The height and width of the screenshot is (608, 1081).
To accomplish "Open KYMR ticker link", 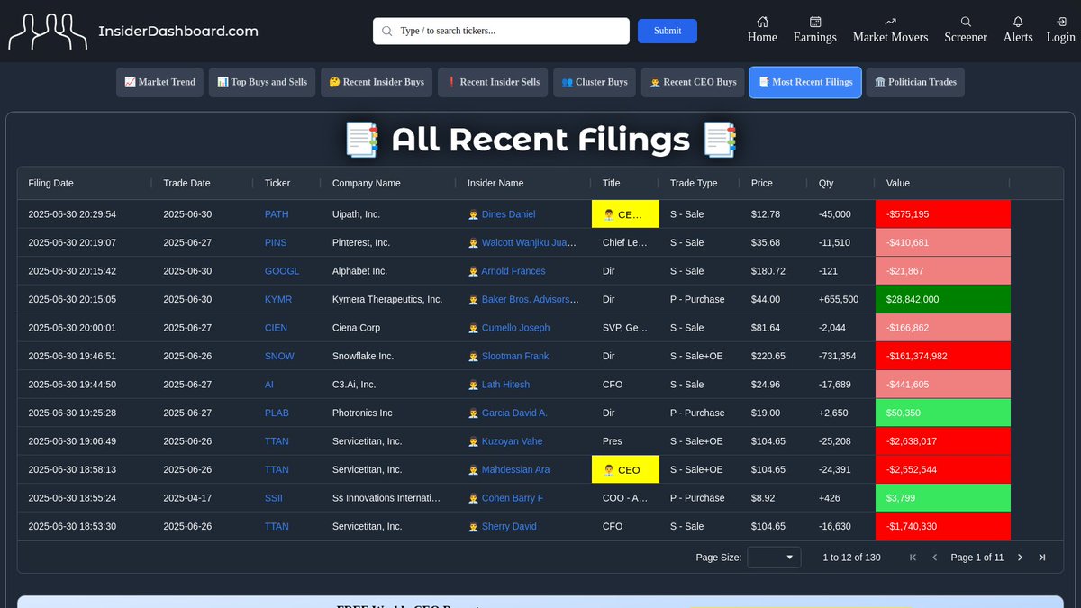I will click(x=278, y=299).
